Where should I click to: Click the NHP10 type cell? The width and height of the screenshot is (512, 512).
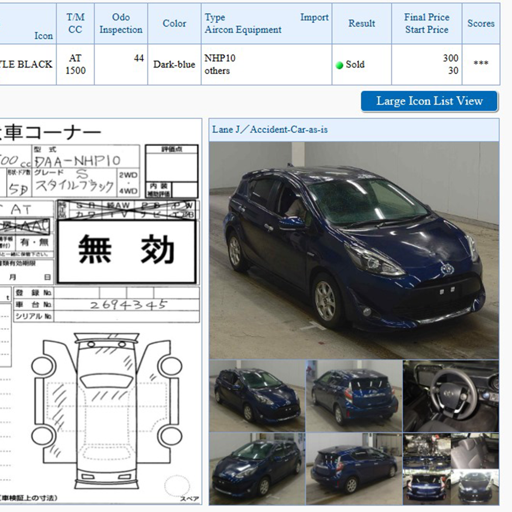coord(220,58)
